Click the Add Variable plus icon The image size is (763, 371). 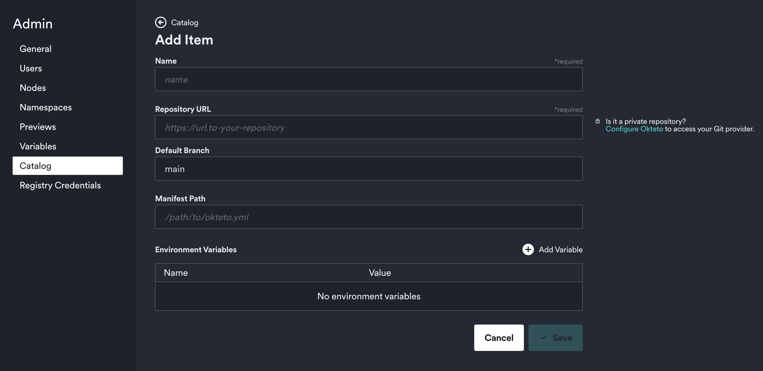[528, 249]
